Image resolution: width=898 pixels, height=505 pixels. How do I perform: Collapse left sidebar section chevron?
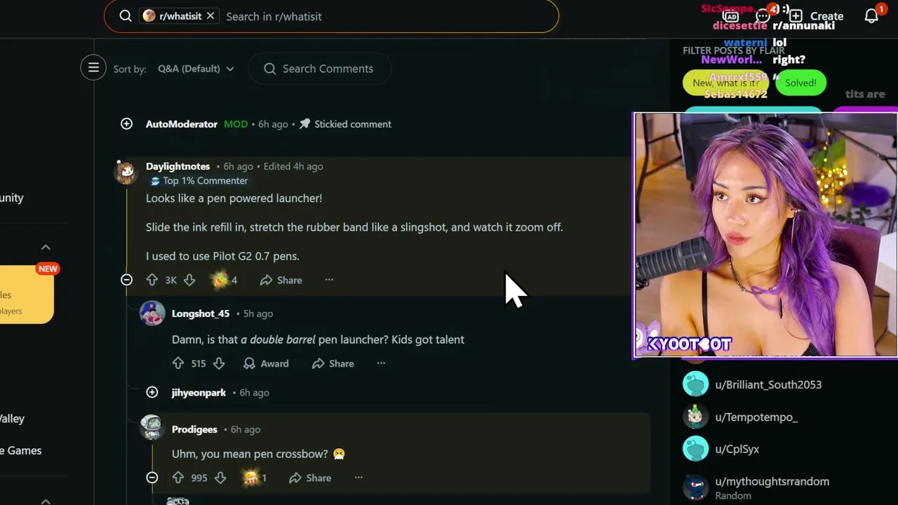(x=46, y=247)
